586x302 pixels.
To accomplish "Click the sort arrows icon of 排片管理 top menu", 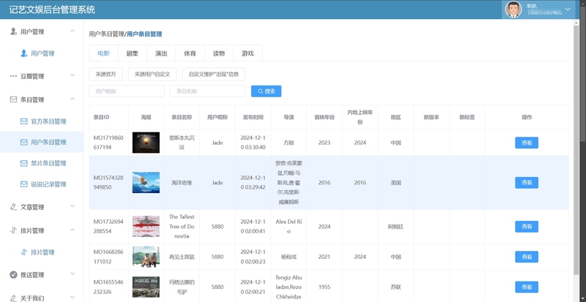I will coord(13,230).
